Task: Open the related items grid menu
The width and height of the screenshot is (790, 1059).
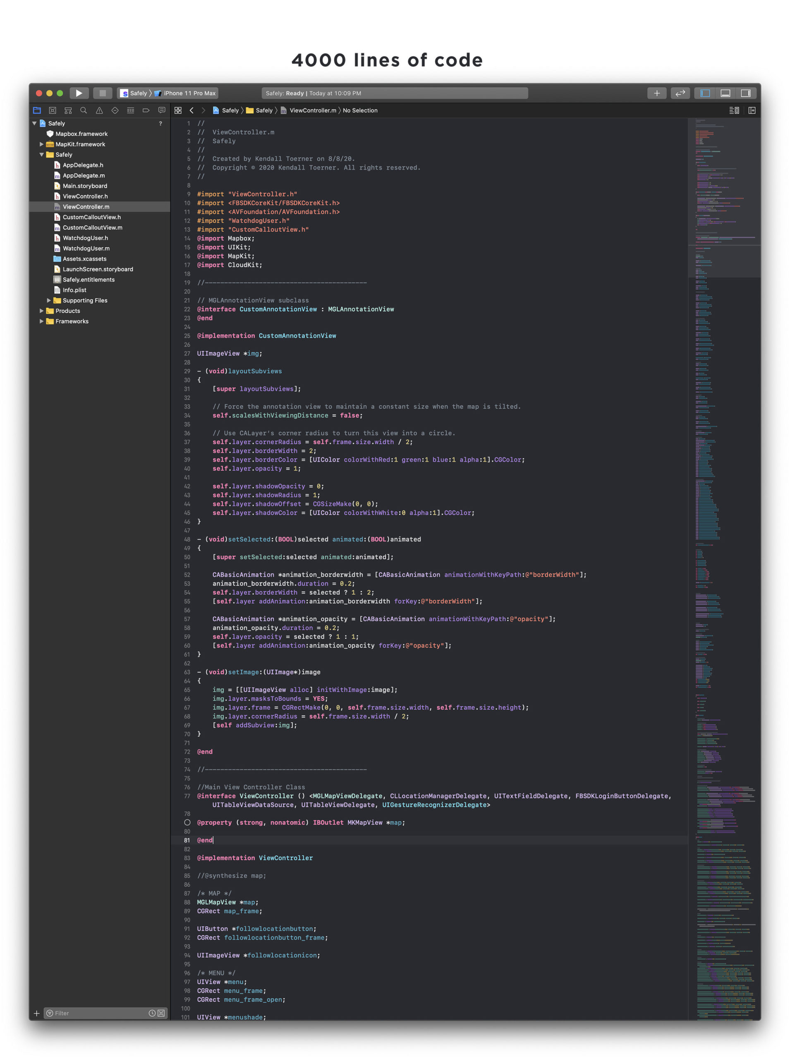Action: tap(178, 110)
